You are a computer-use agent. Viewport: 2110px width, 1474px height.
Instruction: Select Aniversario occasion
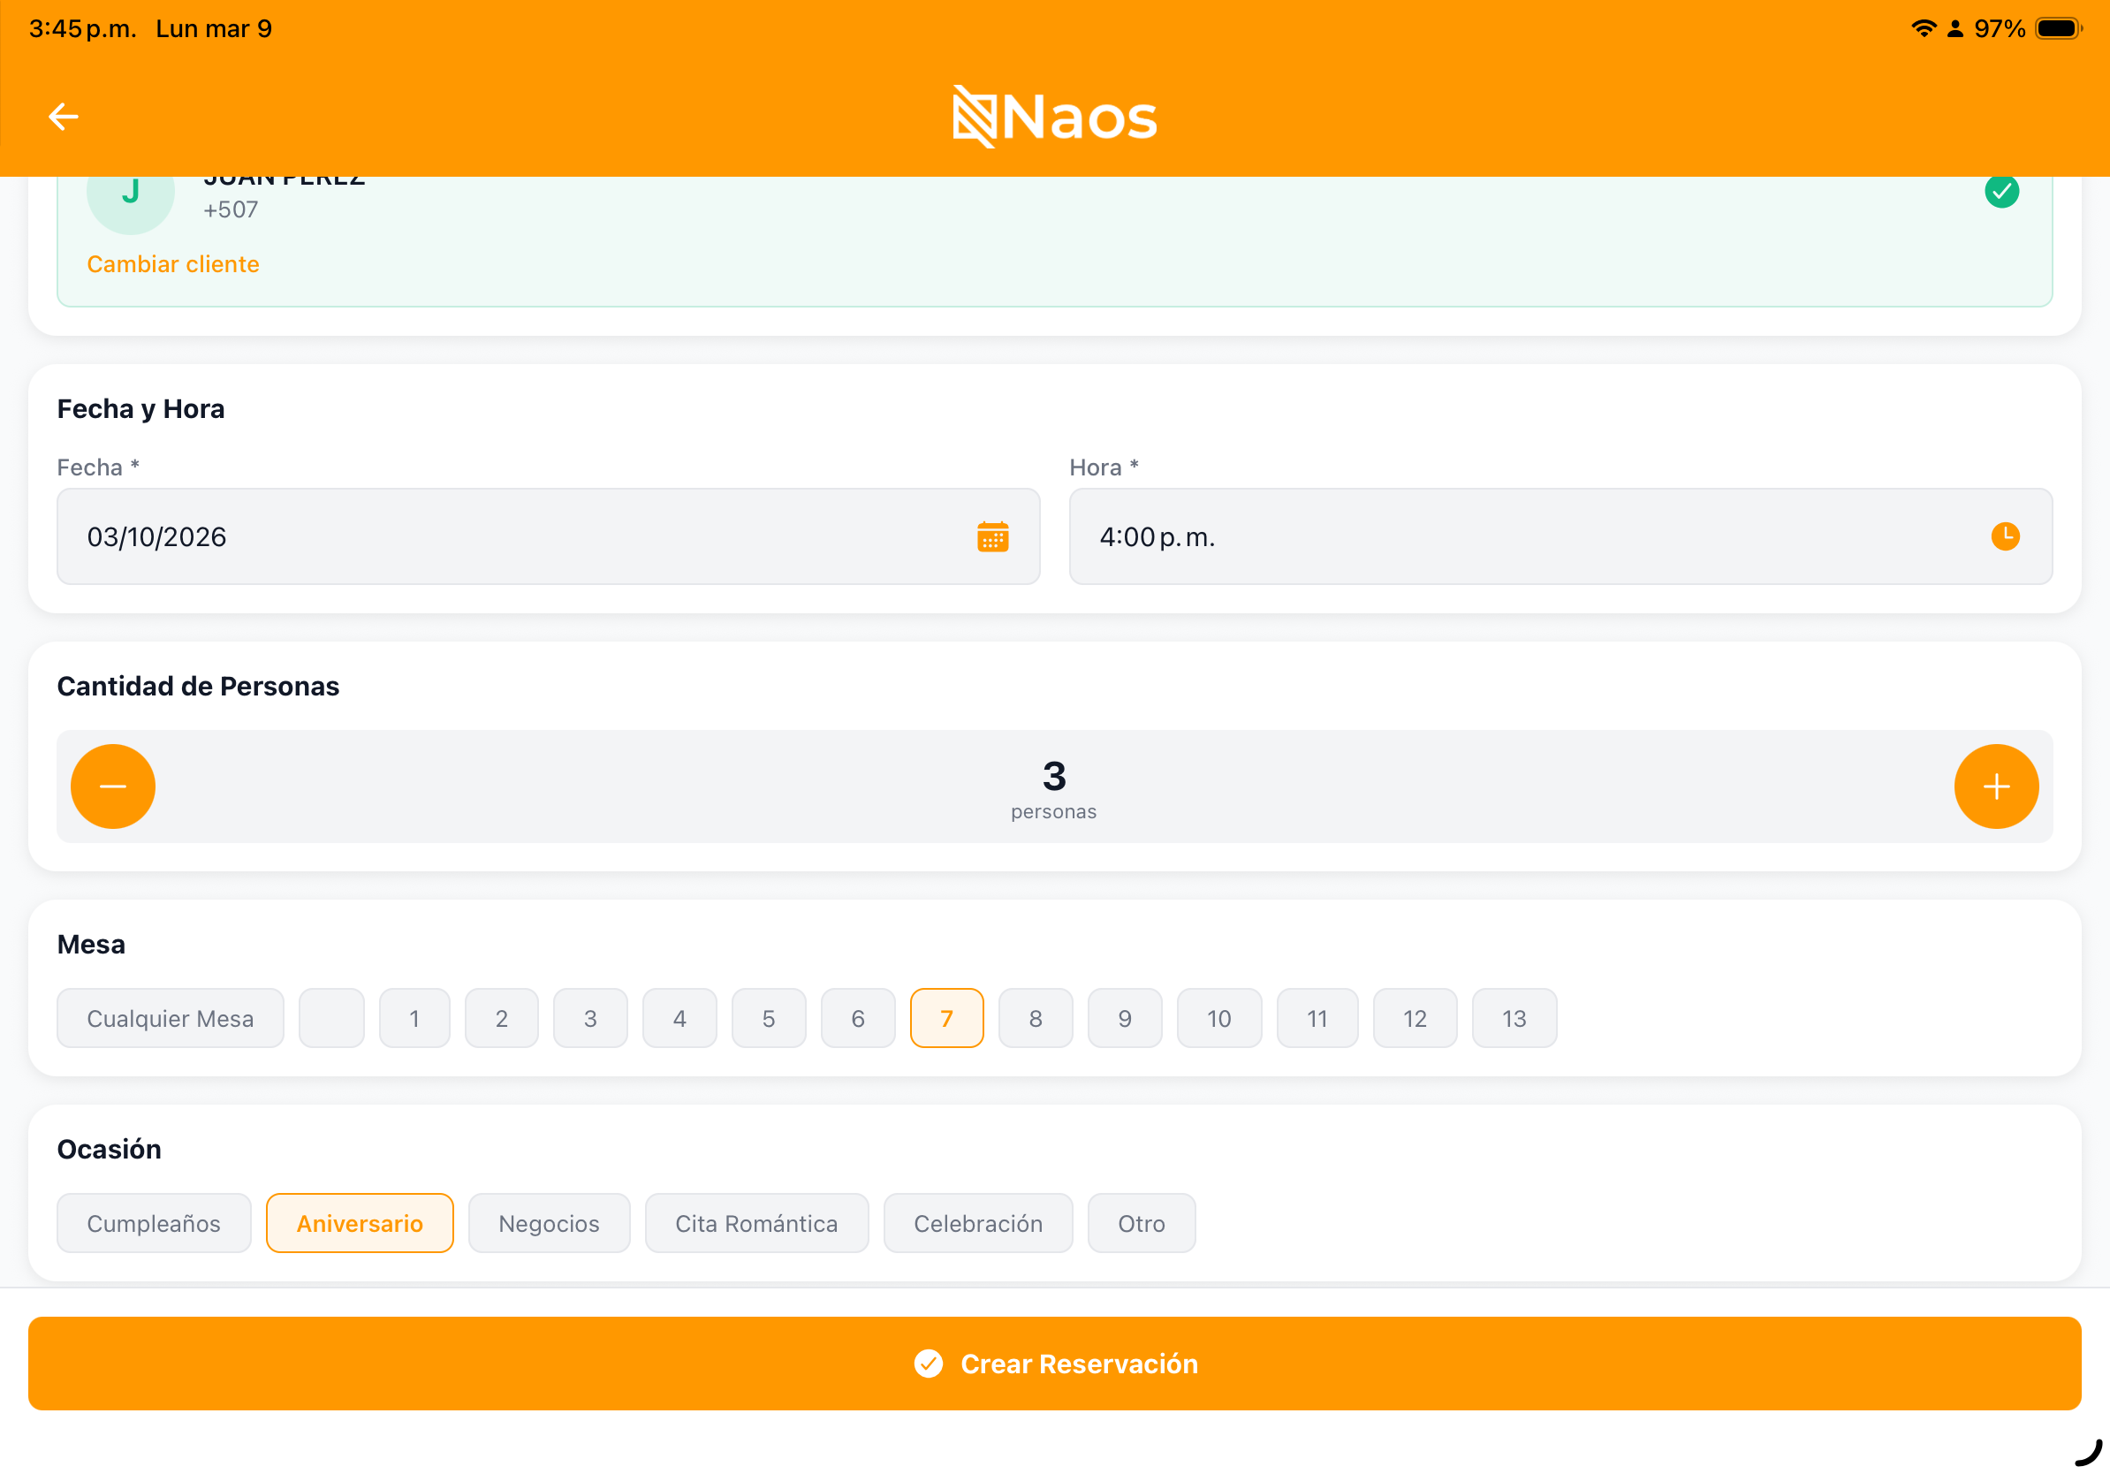(x=360, y=1223)
